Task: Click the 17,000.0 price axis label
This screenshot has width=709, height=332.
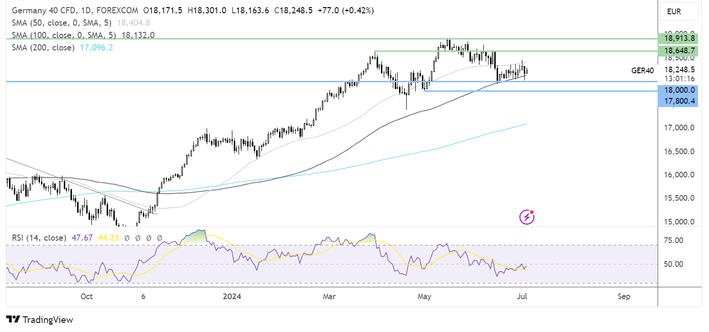Action: click(x=680, y=127)
